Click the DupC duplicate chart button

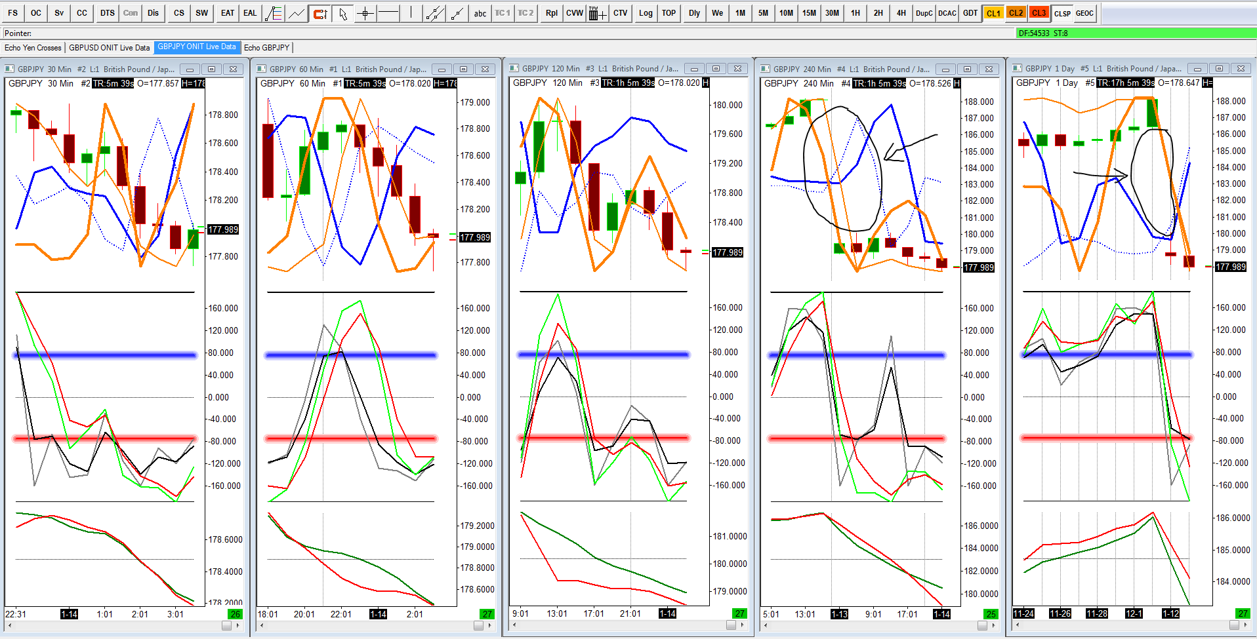[924, 13]
